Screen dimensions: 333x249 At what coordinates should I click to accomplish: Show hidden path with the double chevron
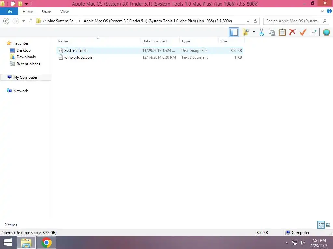pos(44,21)
